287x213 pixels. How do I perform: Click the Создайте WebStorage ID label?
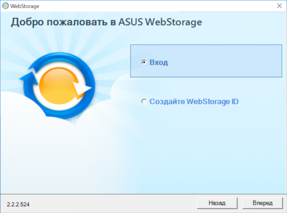(194, 101)
